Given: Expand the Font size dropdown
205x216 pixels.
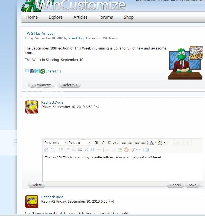Looking at the screenshot, I should (x=89, y=142).
